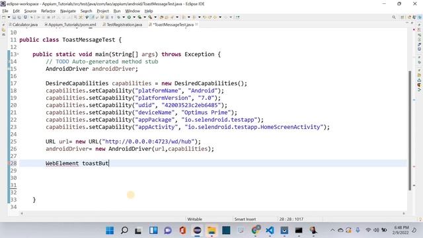Image resolution: width=423 pixels, height=238 pixels.
Task: Open Visual Studio Code from taskbar
Action: click(270, 231)
